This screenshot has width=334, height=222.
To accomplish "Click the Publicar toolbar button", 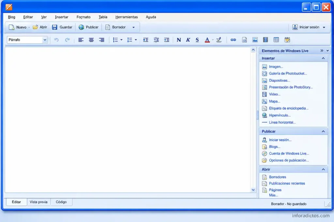I will (88, 27).
